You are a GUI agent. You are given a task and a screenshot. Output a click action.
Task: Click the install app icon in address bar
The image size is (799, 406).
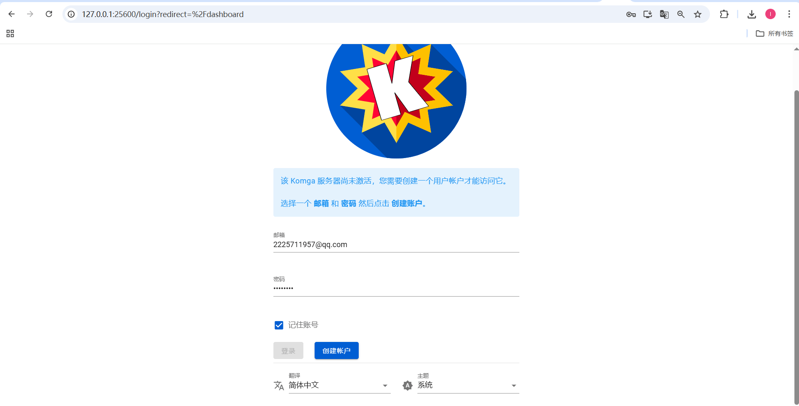point(648,14)
